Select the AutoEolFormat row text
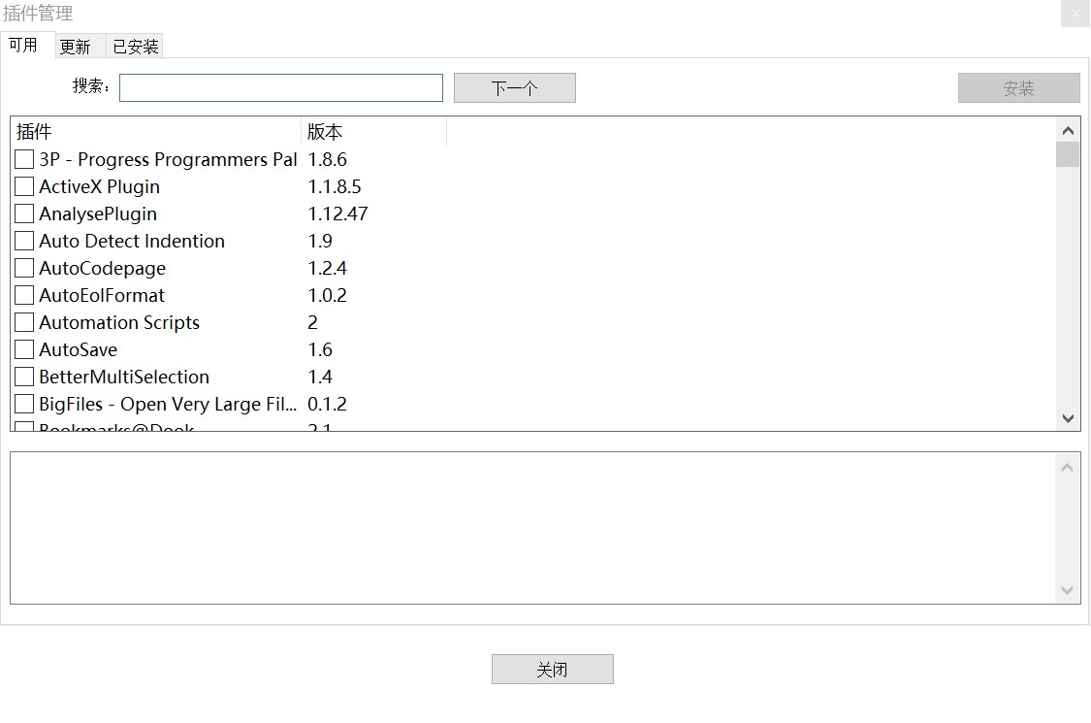Viewport: 1091px width, 723px height. pyautogui.click(x=102, y=295)
